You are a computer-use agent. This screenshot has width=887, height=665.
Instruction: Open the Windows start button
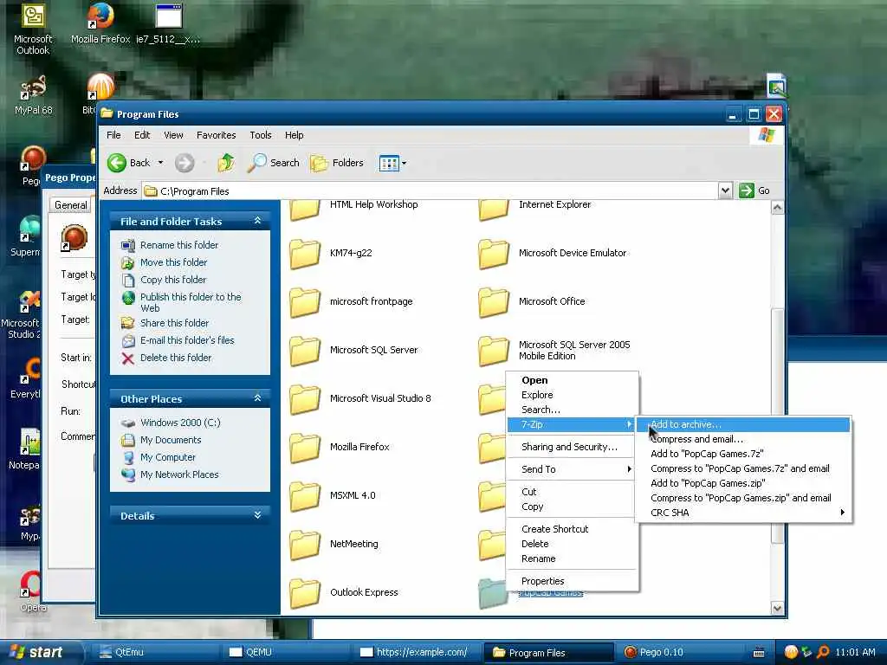coord(41,652)
